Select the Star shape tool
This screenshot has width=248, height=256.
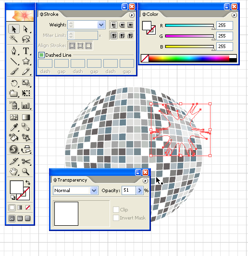point(25,61)
